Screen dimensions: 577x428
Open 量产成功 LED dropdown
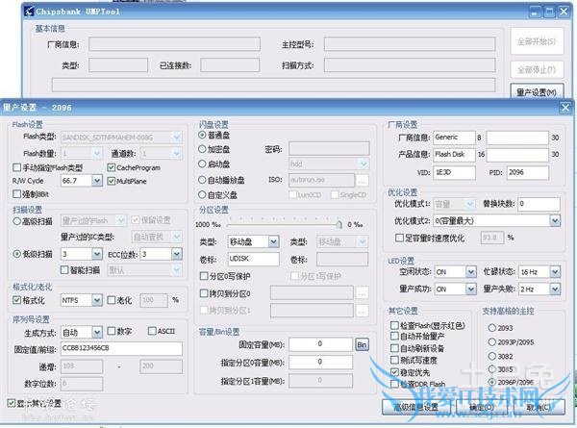click(470, 289)
